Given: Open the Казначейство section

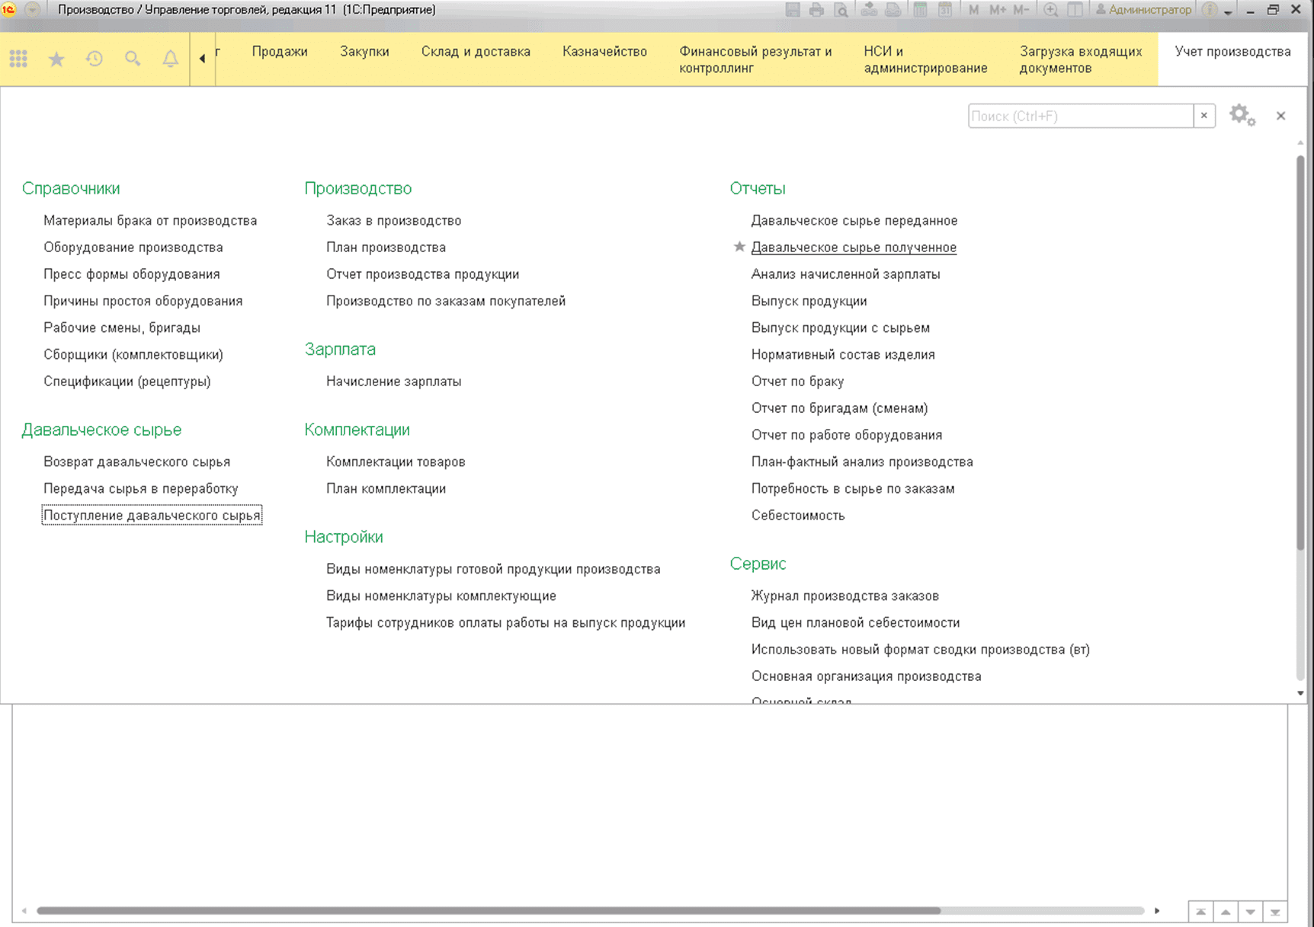Looking at the screenshot, I should pyautogui.click(x=604, y=51).
